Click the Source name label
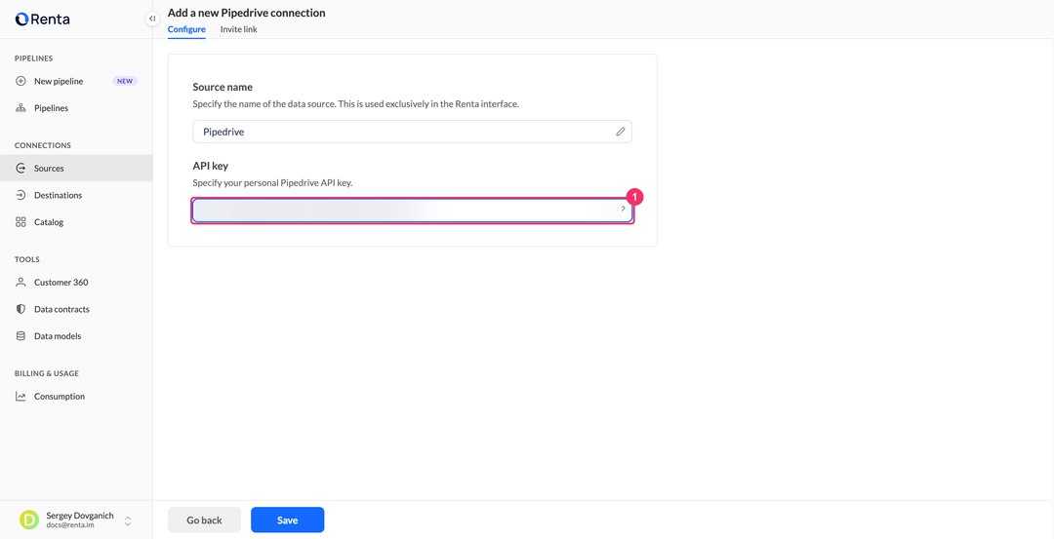 [223, 88]
